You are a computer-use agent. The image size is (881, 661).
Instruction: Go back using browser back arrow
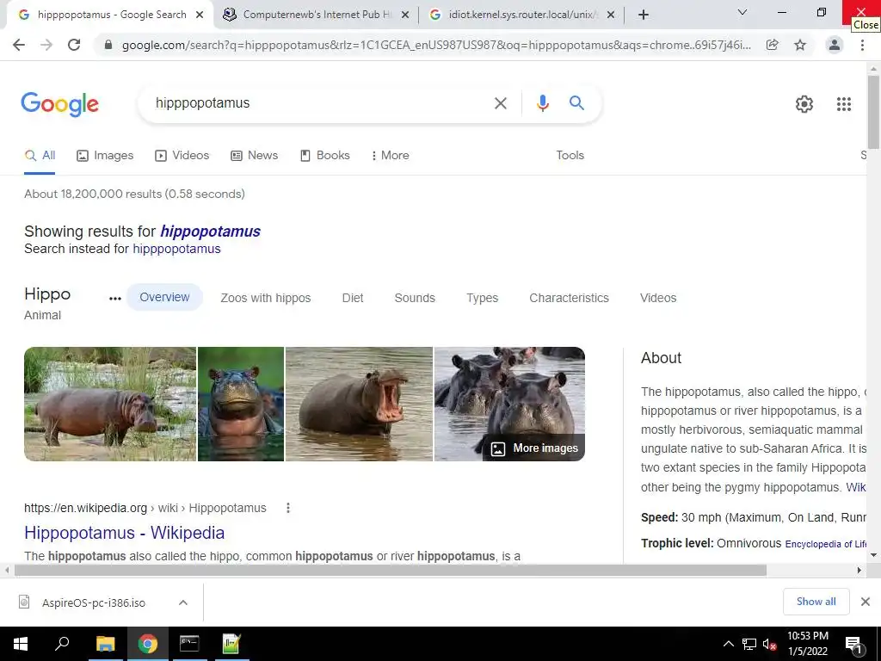(19, 45)
